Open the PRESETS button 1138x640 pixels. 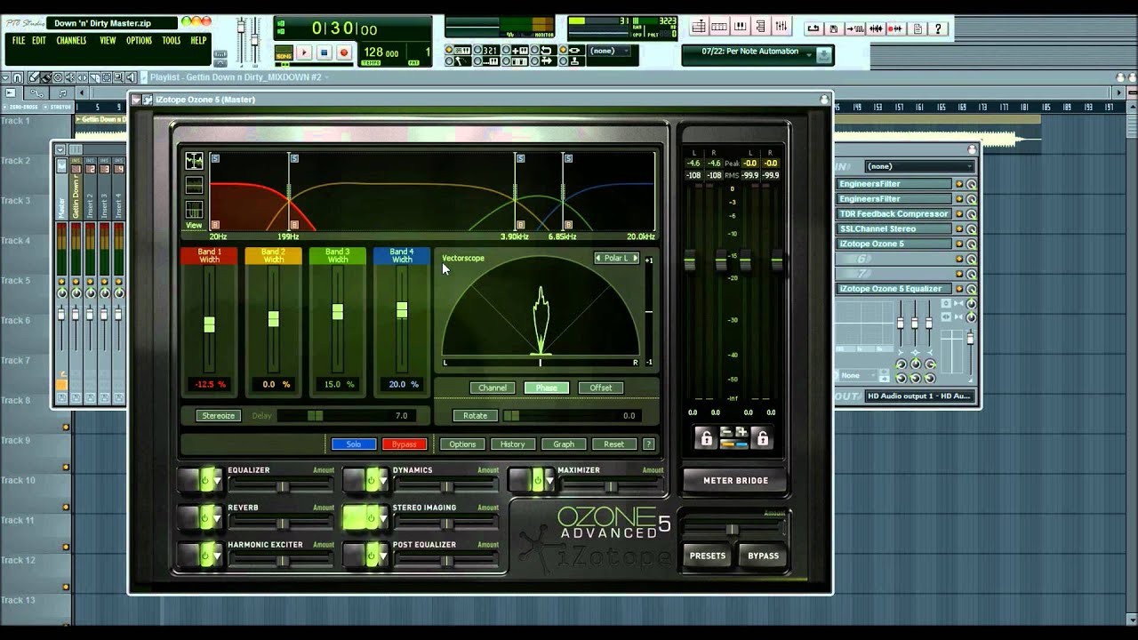[x=708, y=556]
